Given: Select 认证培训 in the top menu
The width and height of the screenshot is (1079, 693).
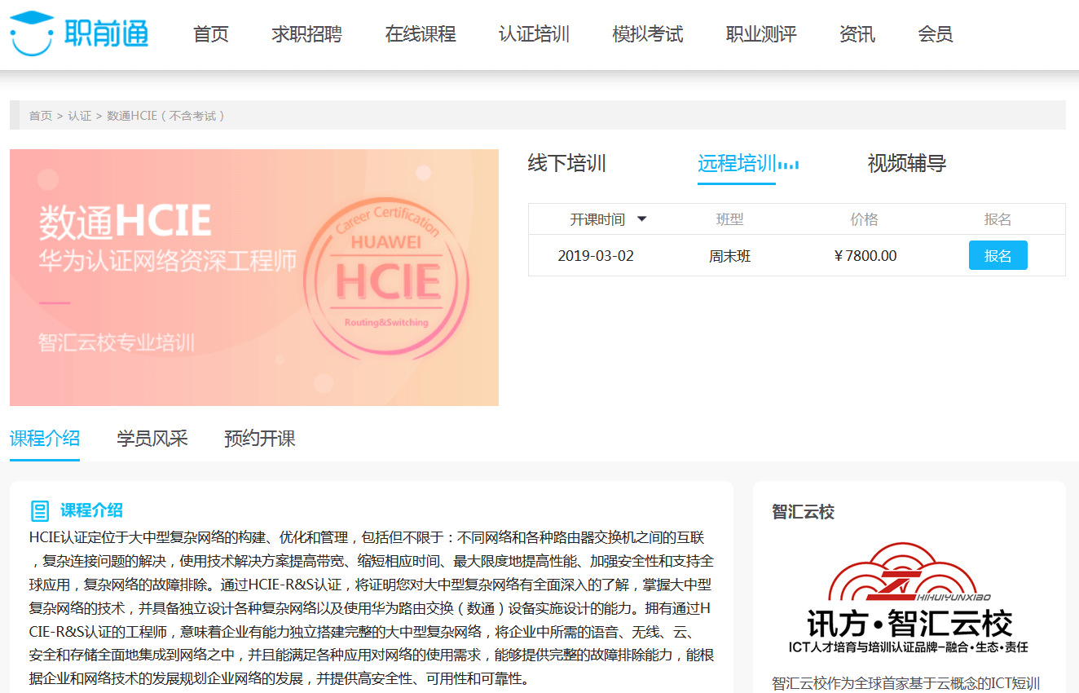Looking at the screenshot, I should click(534, 34).
